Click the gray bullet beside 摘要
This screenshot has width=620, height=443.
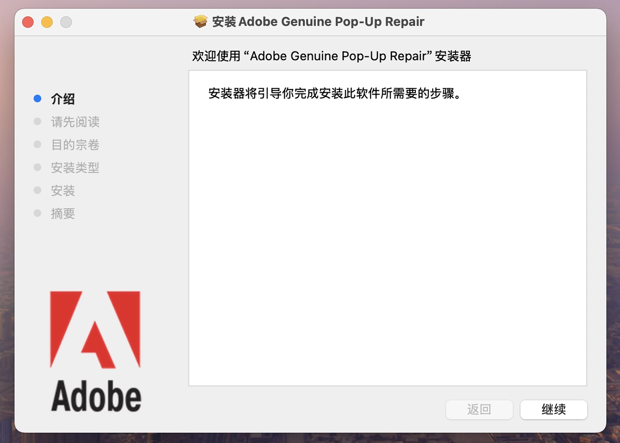pyautogui.click(x=38, y=214)
